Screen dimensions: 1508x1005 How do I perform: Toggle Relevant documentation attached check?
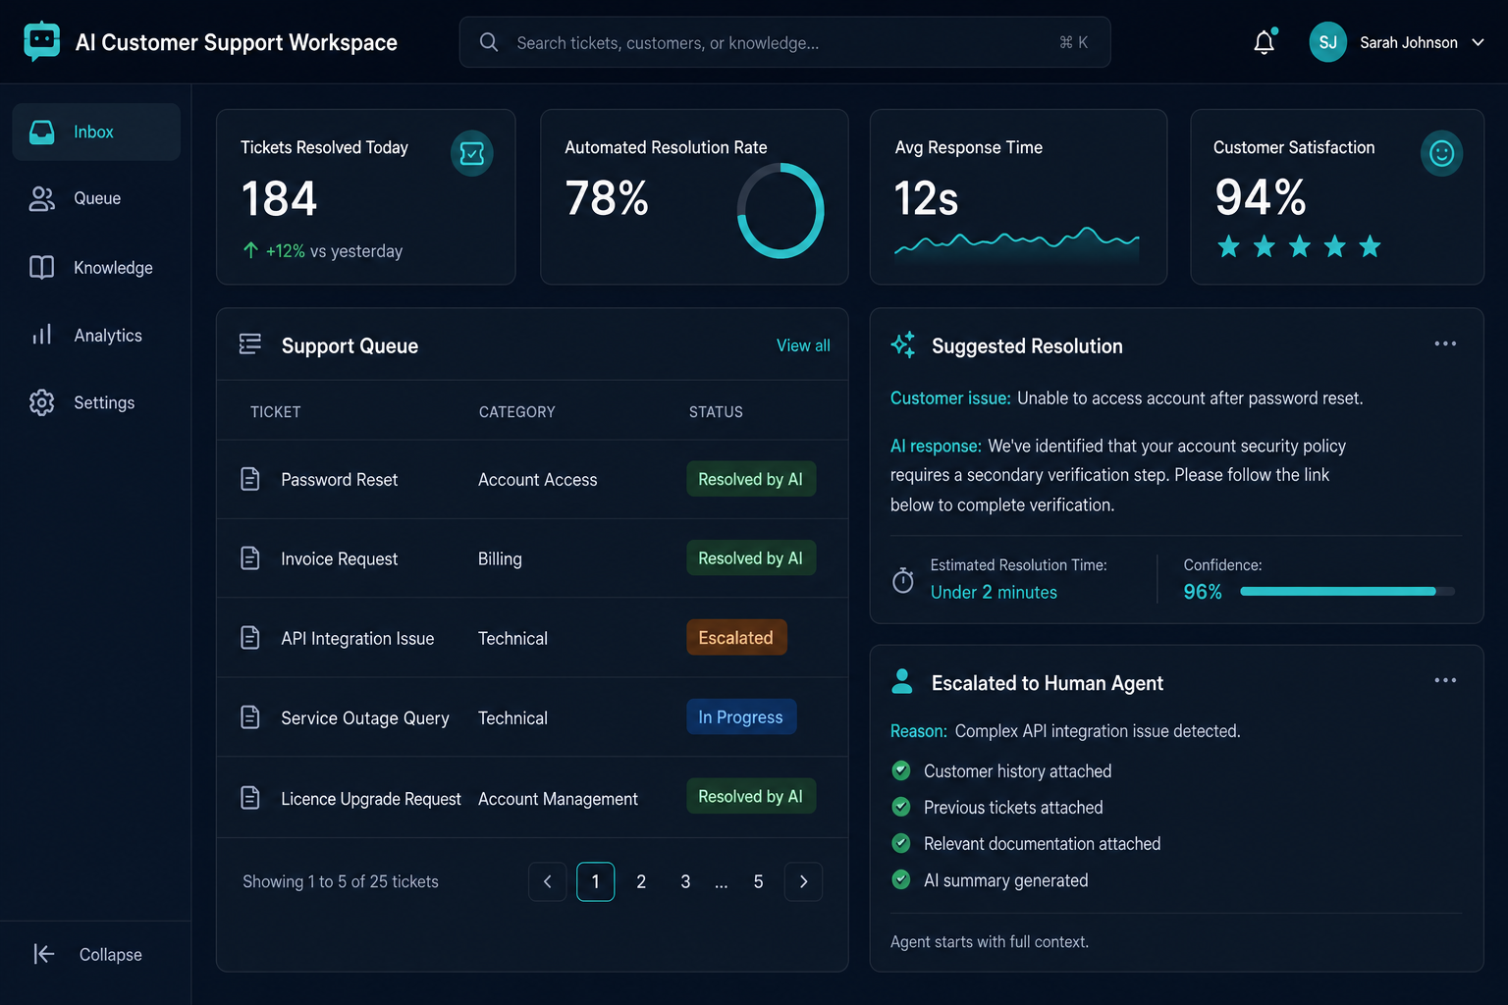click(x=901, y=843)
